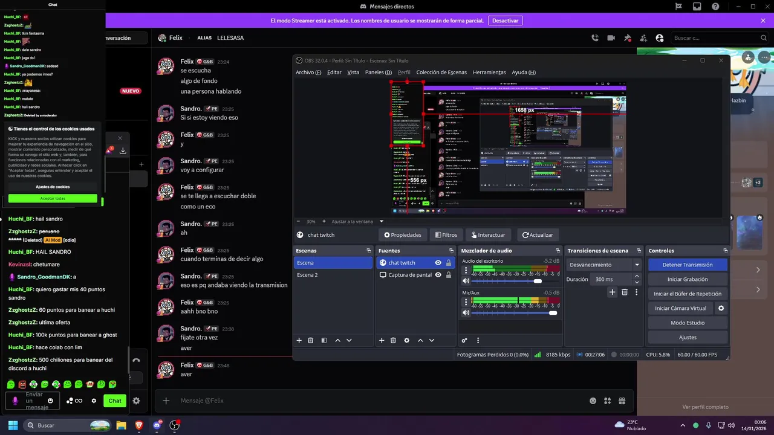This screenshot has width=774, height=435.
Task: Mute Audio del escritorio speaker
Action: pyautogui.click(x=466, y=281)
